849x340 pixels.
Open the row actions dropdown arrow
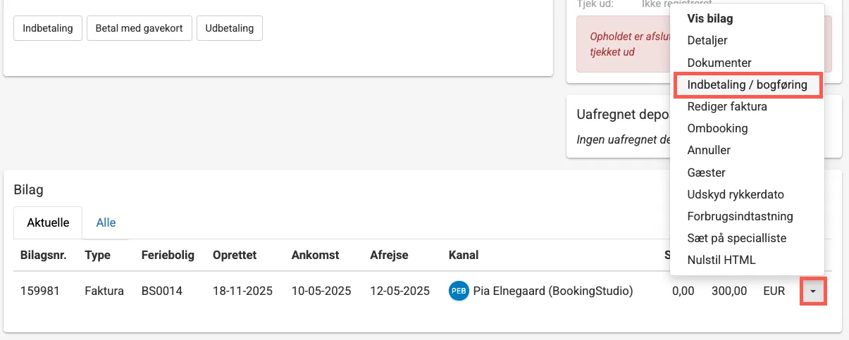[813, 291]
